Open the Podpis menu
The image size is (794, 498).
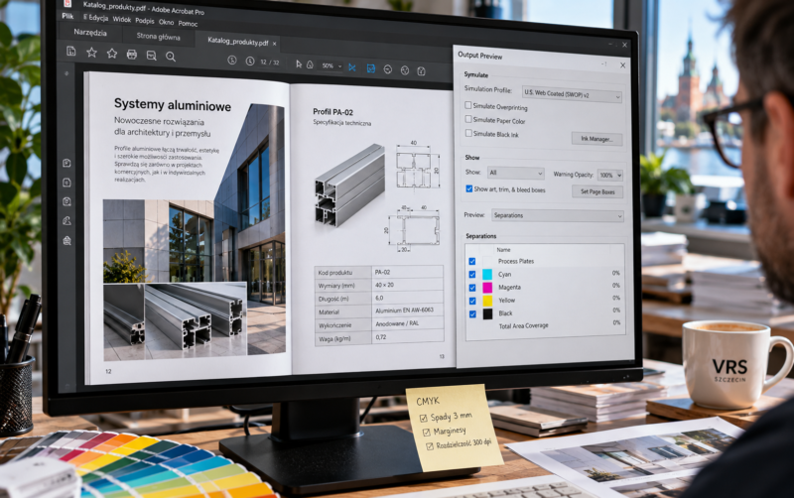click(145, 21)
